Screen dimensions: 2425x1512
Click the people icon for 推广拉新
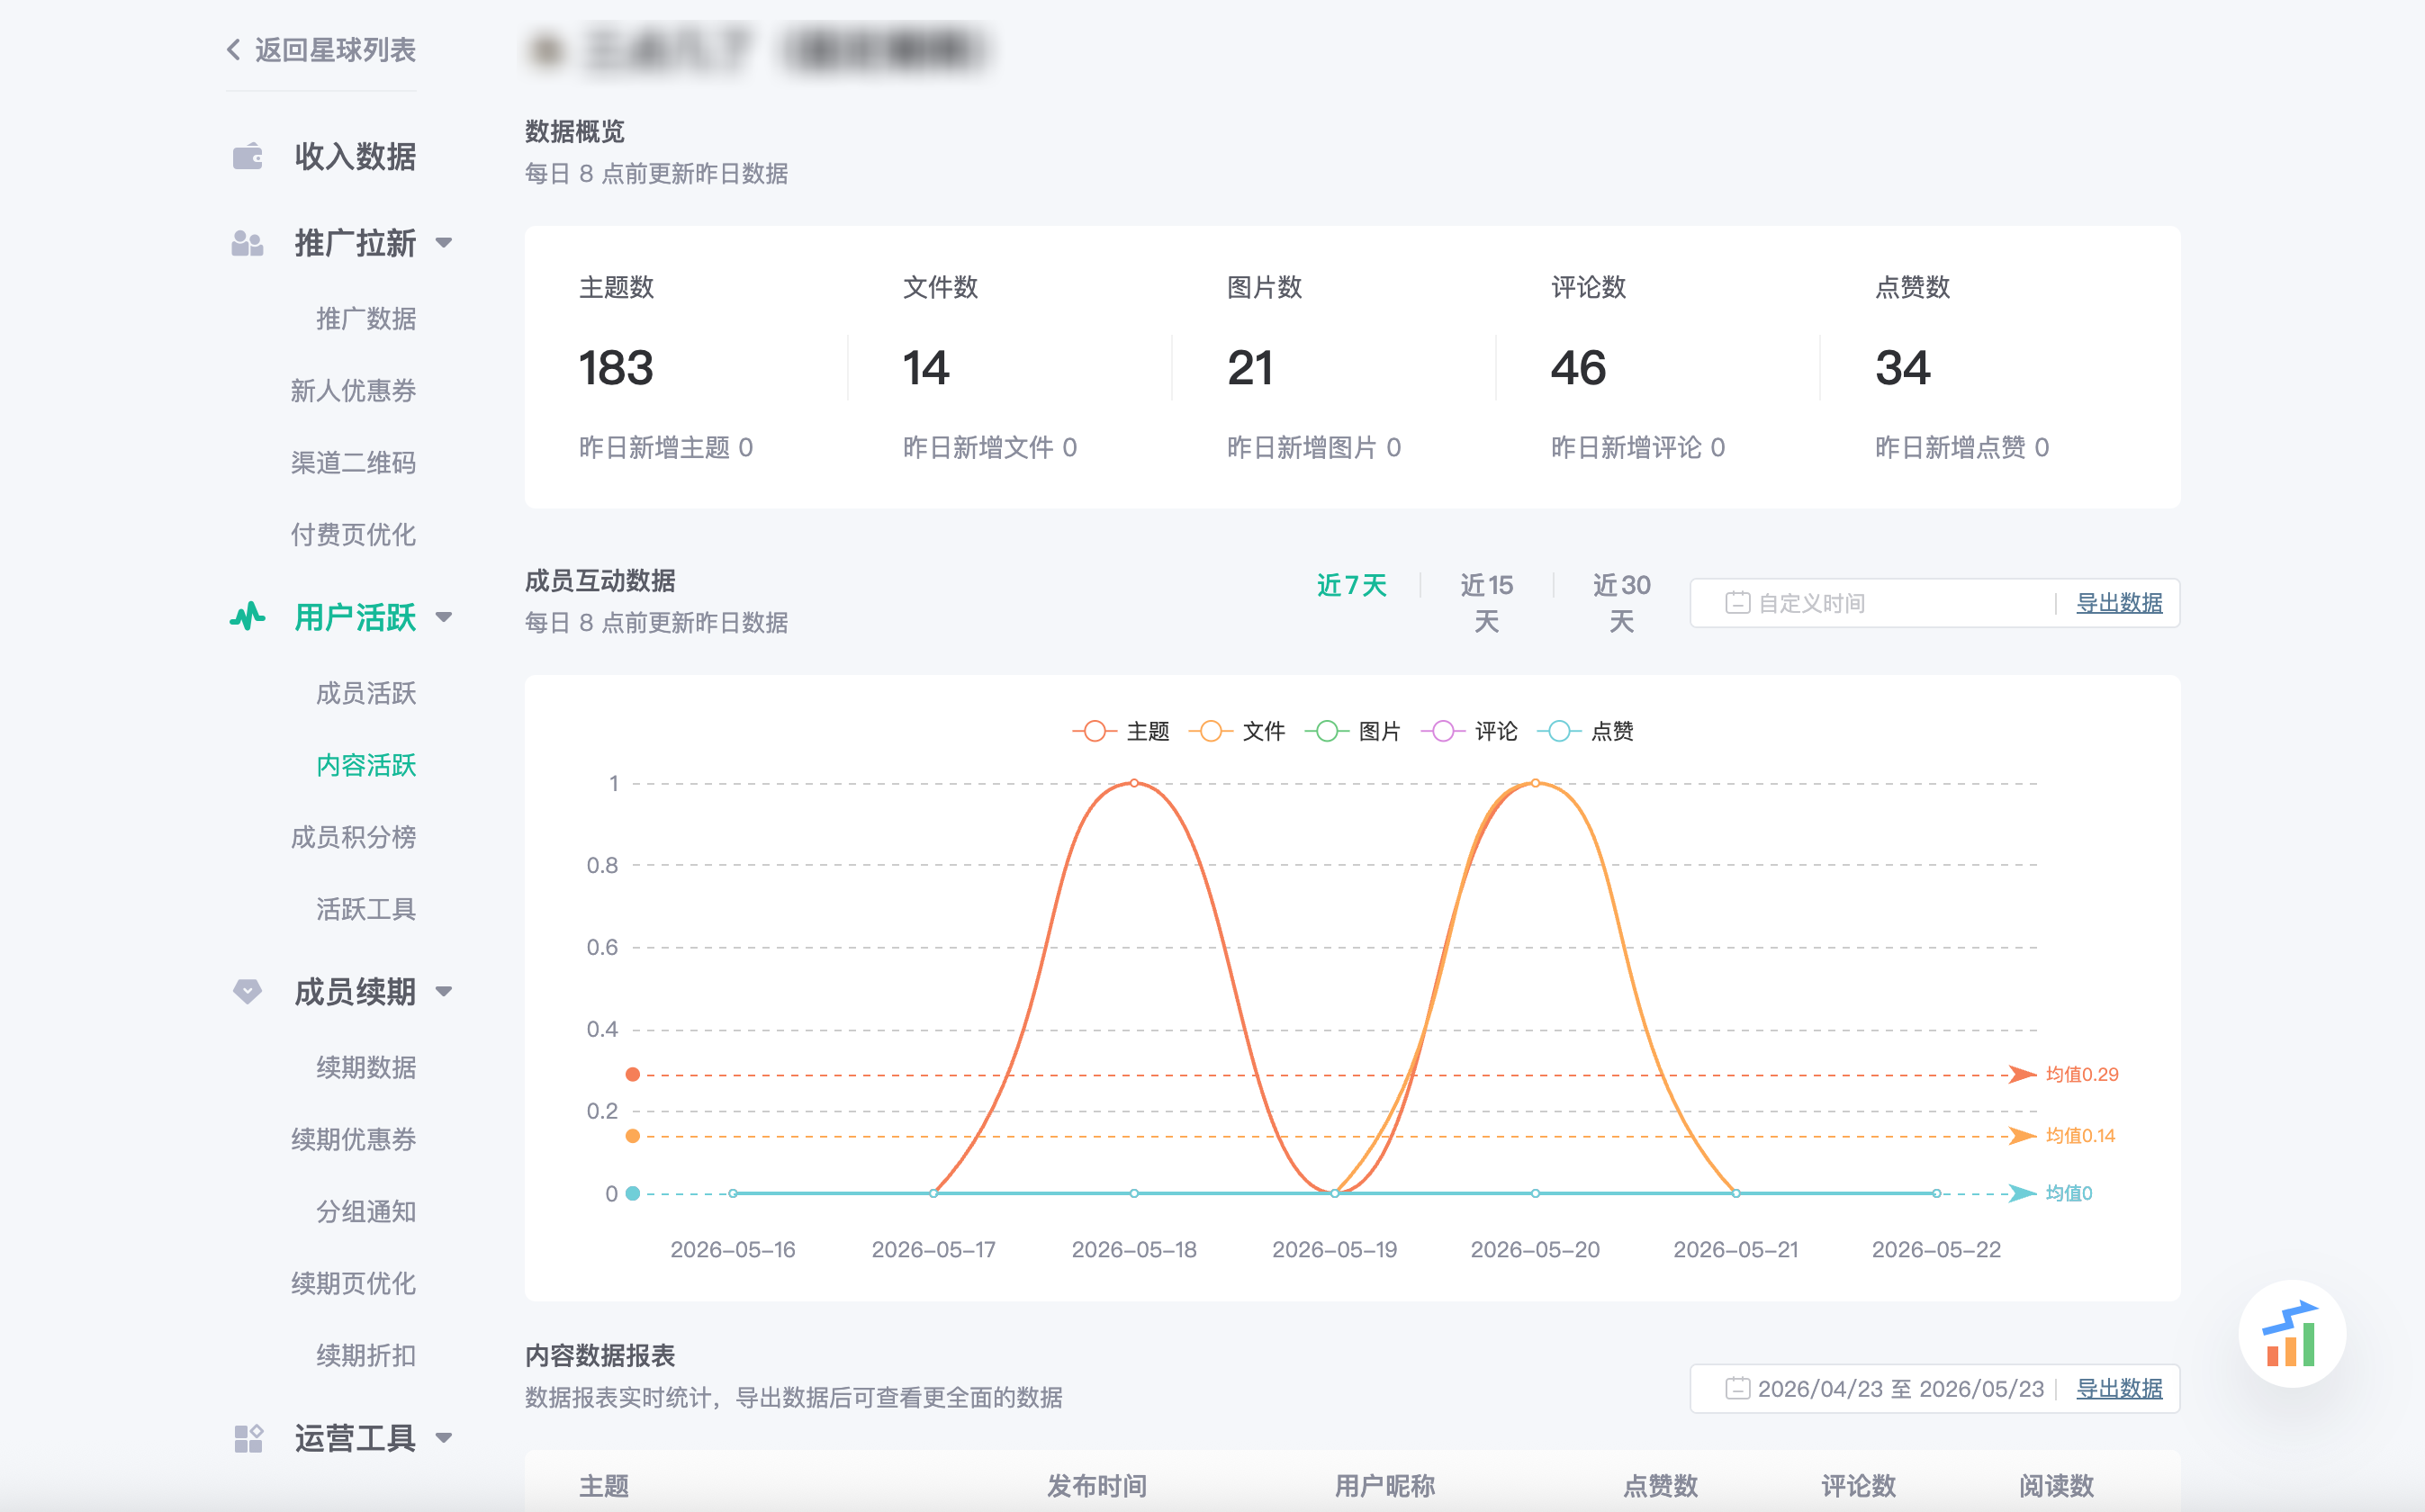248,243
